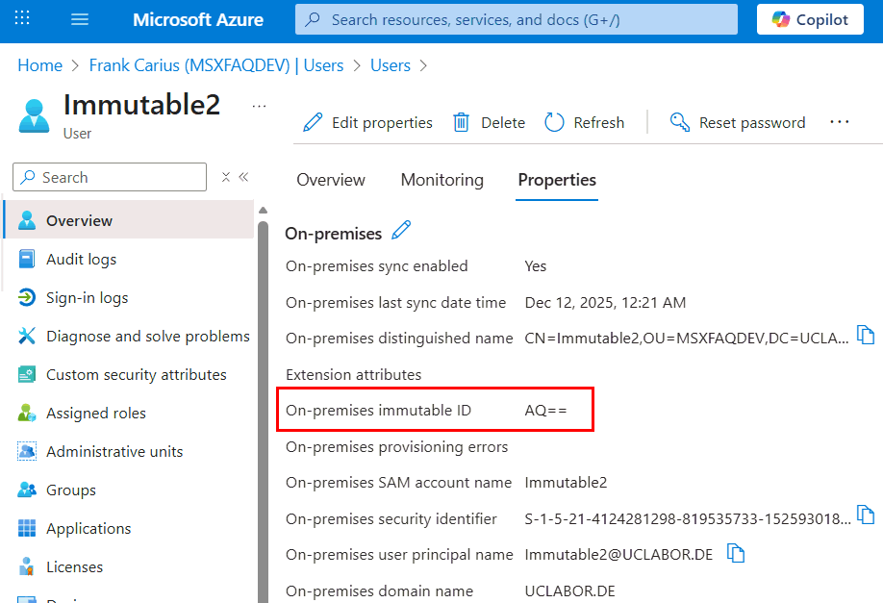Expand the sidebar search options arrows

[x=226, y=177]
